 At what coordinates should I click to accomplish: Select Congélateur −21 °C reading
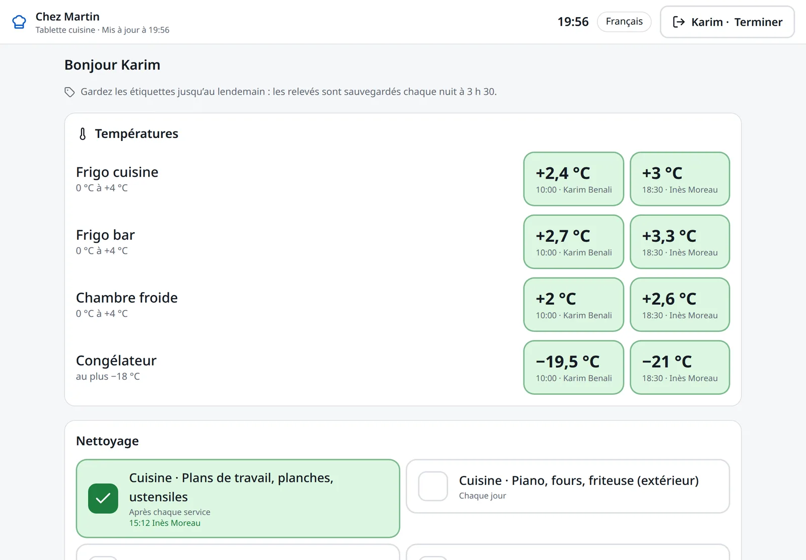click(680, 367)
